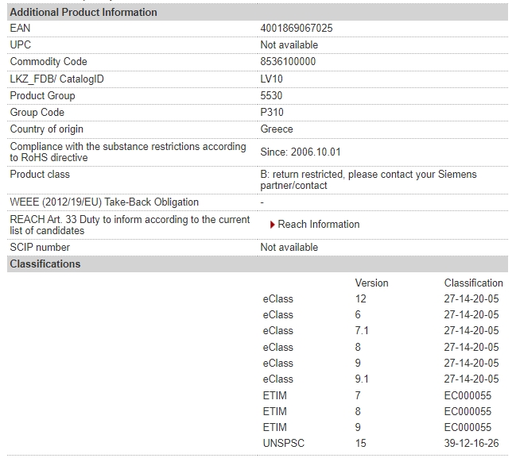Select the Group Code value P310
Image resolution: width=516 pixels, height=458 pixels.
(x=272, y=113)
